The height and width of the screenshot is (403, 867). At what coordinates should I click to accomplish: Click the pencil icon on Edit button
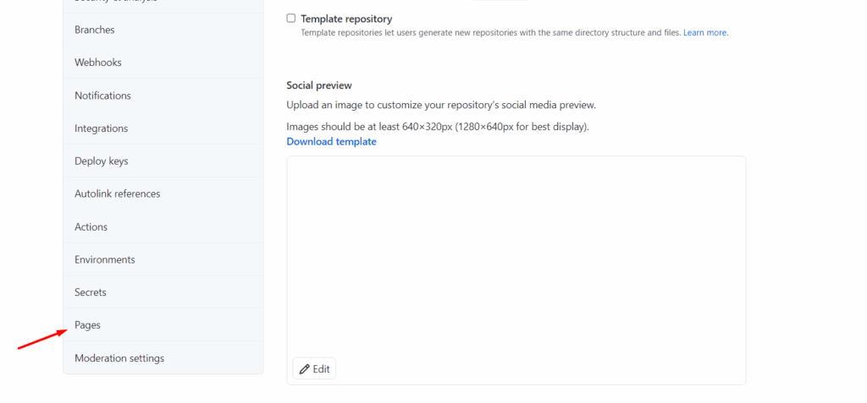click(304, 369)
